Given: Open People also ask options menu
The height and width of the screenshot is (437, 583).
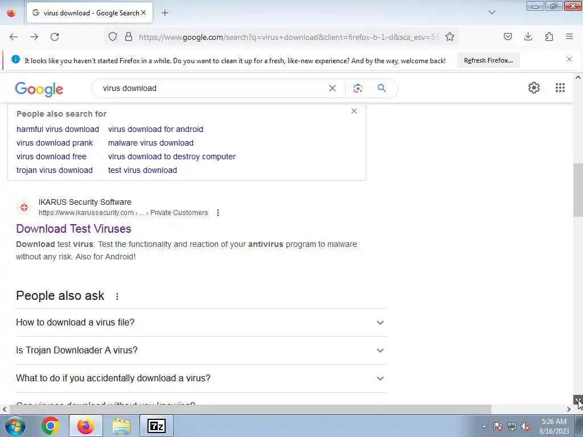Looking at the screenshot, I should click(117, 296).
